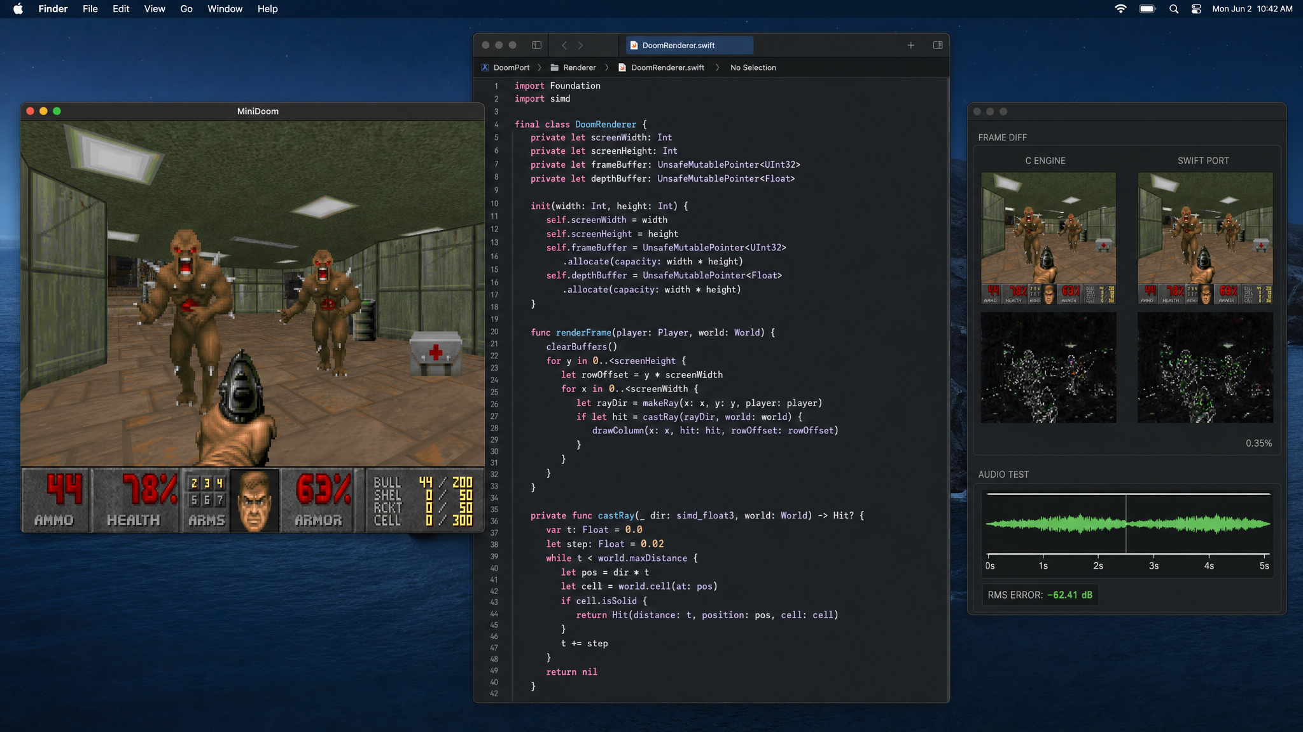
Task: Click the green zoom button of MiniDoom
Action: pos(57,111)
